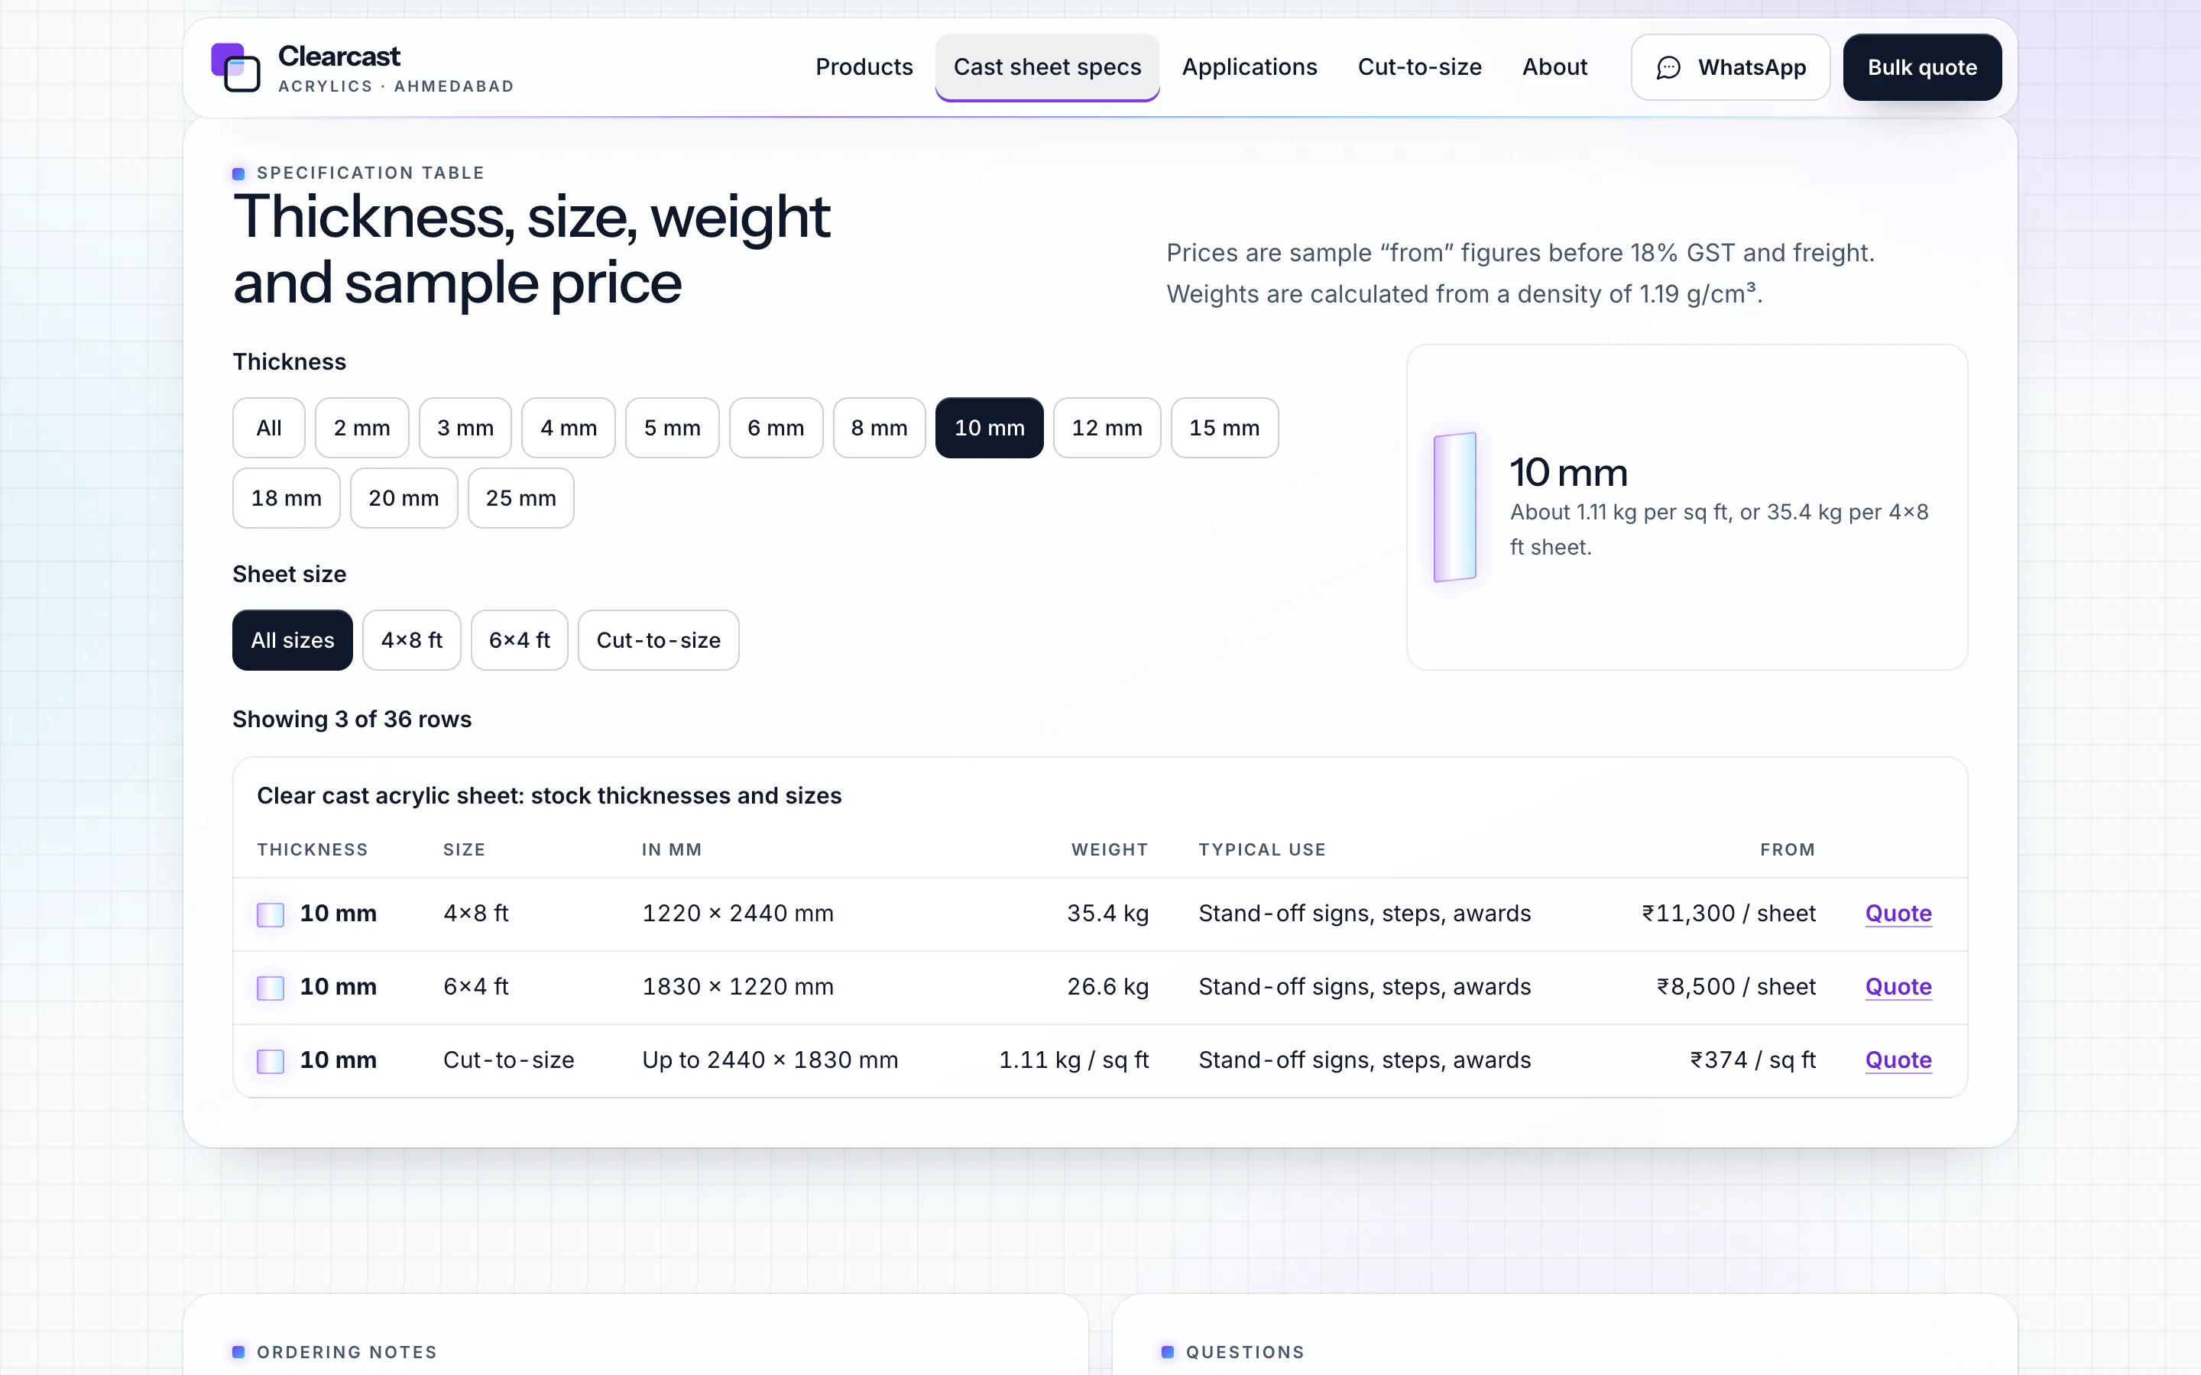Open Cut-to-size in the navbar

tap(1420, 67)
